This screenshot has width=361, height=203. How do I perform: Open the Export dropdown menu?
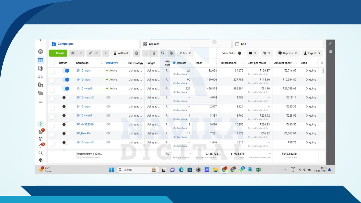click(x=312, y=53)
